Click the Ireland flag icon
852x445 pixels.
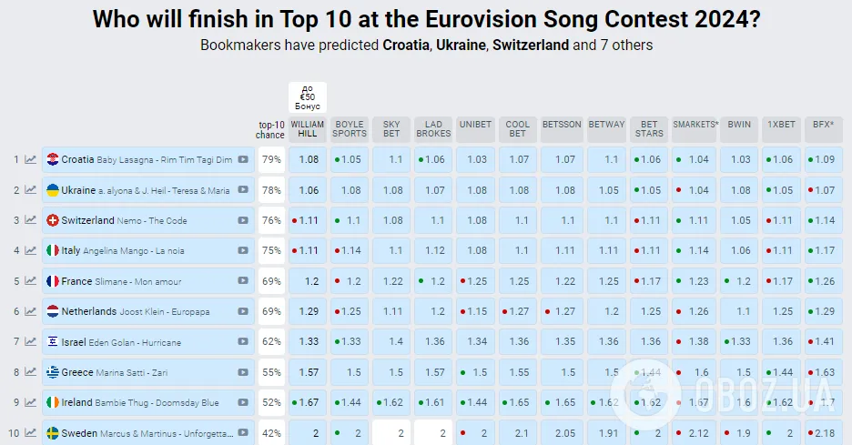(53, 402)
